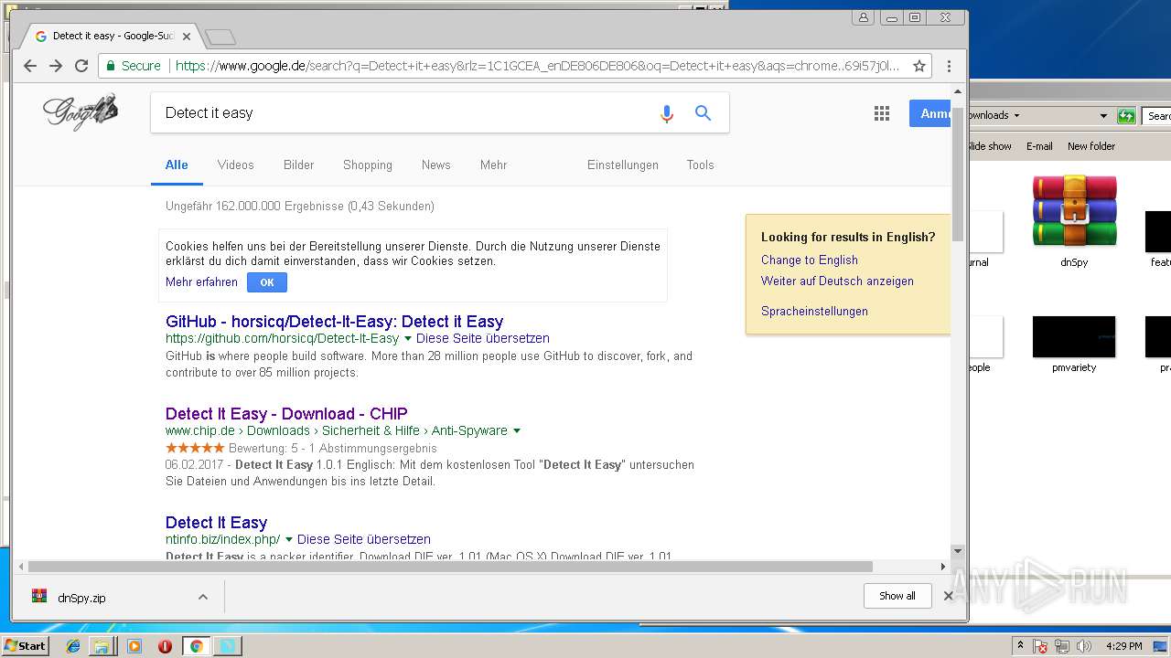Open the Chrome three-dot menu
Viewport: 1171px width, 658px height.
949,66
